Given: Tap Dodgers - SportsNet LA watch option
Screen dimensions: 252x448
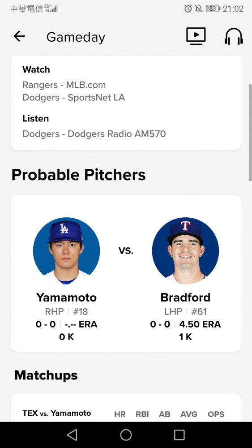Looking at the screenshot, I should tap(74, 97).
